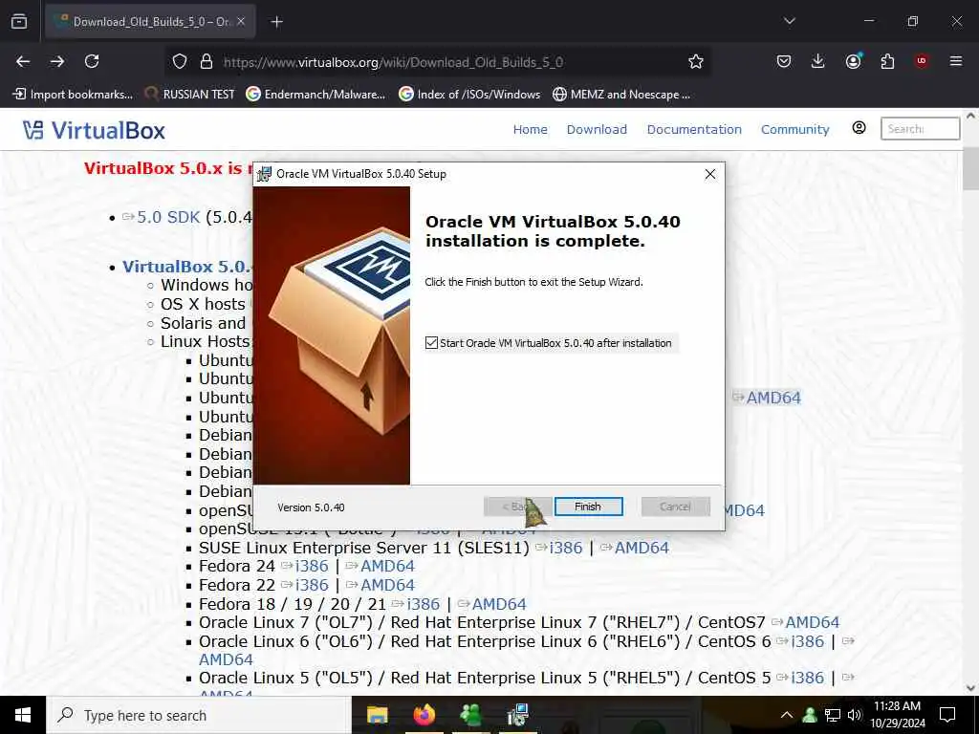Open the Download page link
Viewport: 979px width, 734px height.
pyautogui.click(x=597, y=129)
